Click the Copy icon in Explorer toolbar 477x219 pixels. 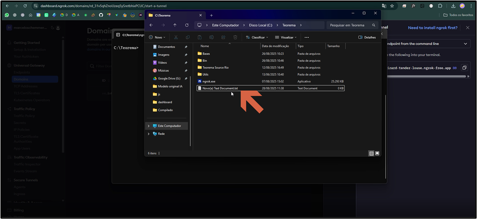click(x=188, y=37)
